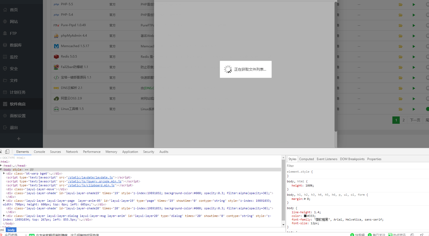Click the green play icon for phpMyAdmin 4.4
The height and width of the screenshot is (236, 429).
click(414, 36)
